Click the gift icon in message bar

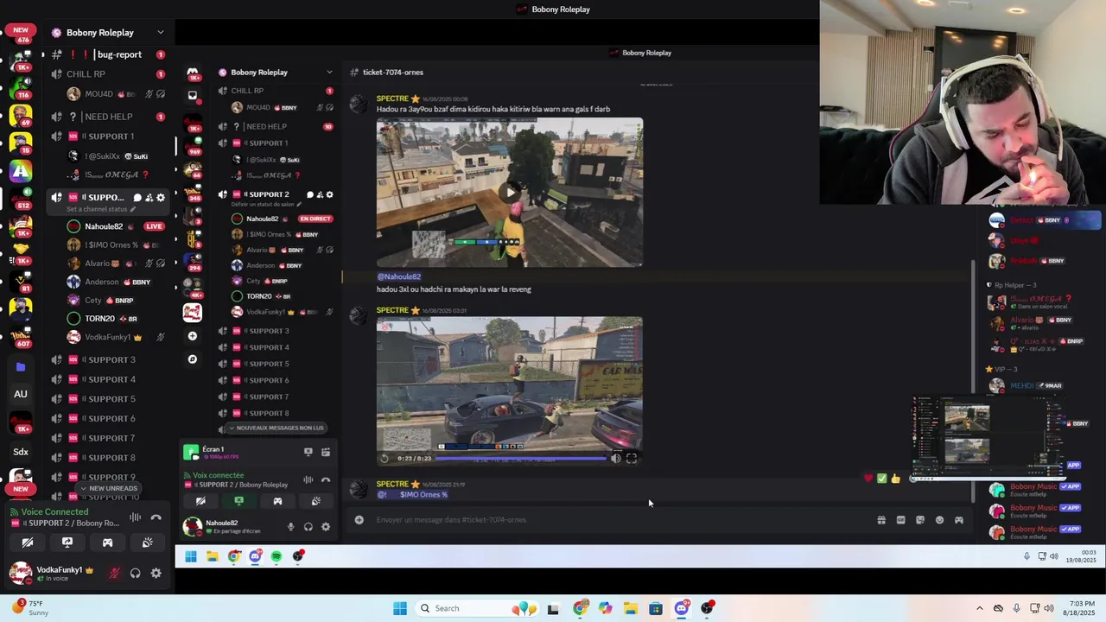tap(881, 520)
